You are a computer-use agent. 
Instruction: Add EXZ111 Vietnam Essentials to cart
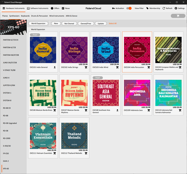click(x=55, y=153)
